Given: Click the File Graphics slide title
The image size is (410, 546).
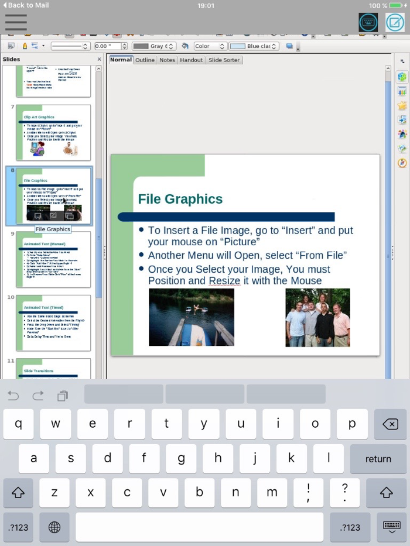Looking at the screenshot, I should (x=180, y=199).
